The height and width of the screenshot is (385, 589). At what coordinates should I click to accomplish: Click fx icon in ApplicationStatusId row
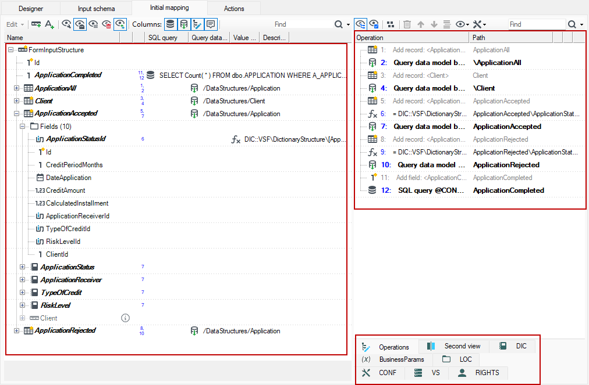coord(236,139)
